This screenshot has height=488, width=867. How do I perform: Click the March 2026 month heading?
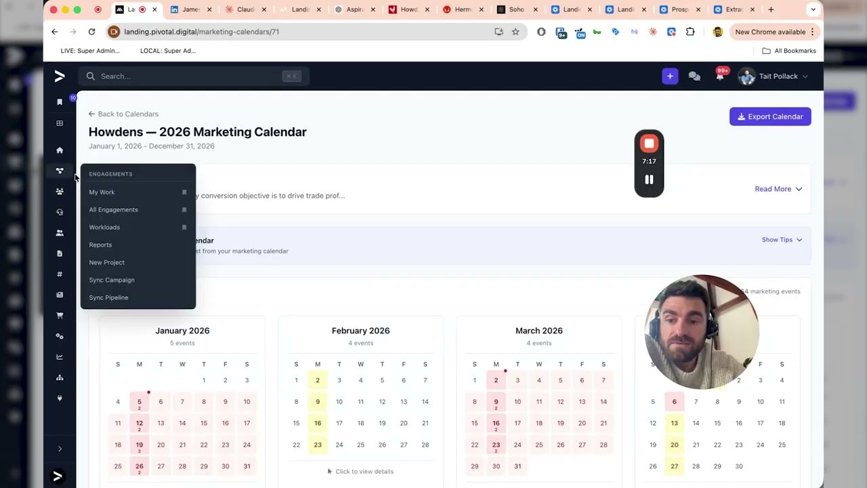(x=539, y=331)
